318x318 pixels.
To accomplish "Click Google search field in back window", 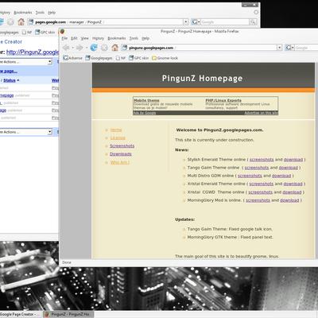I will point(225,22).
